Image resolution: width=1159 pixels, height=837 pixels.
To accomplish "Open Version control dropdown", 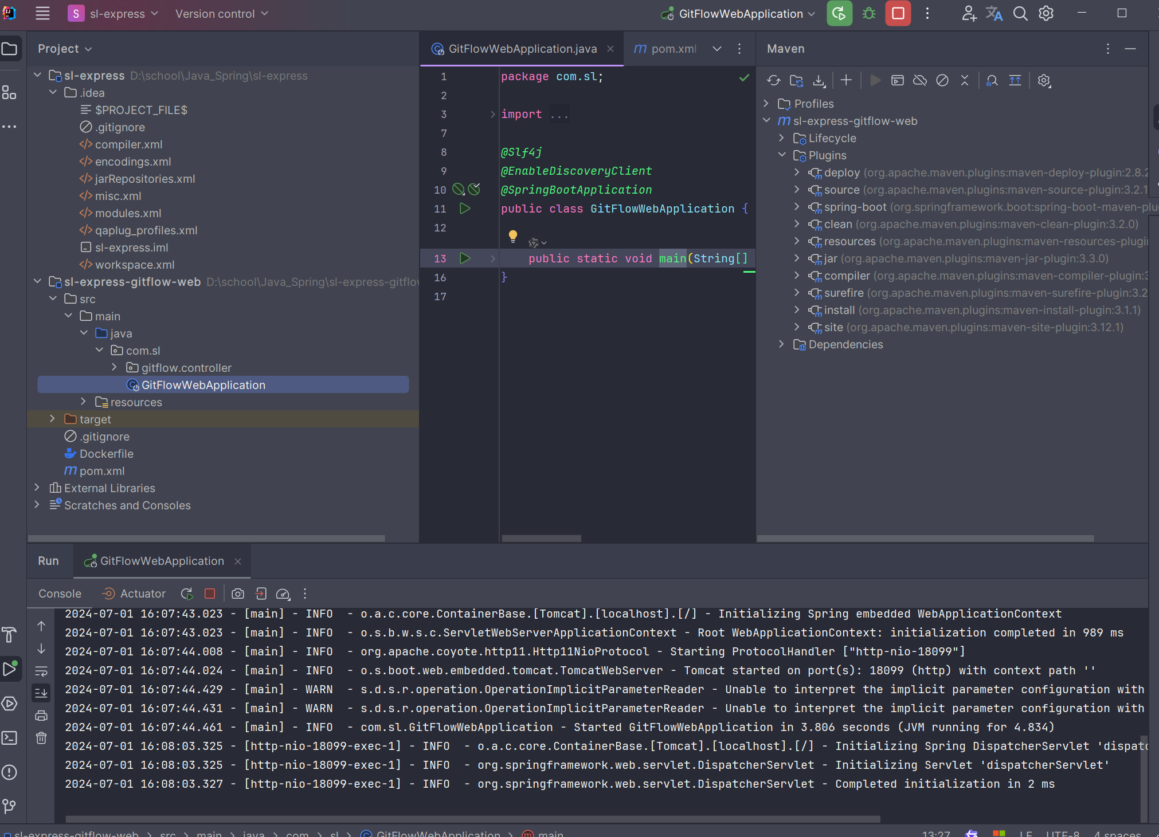I will point(221,14).
